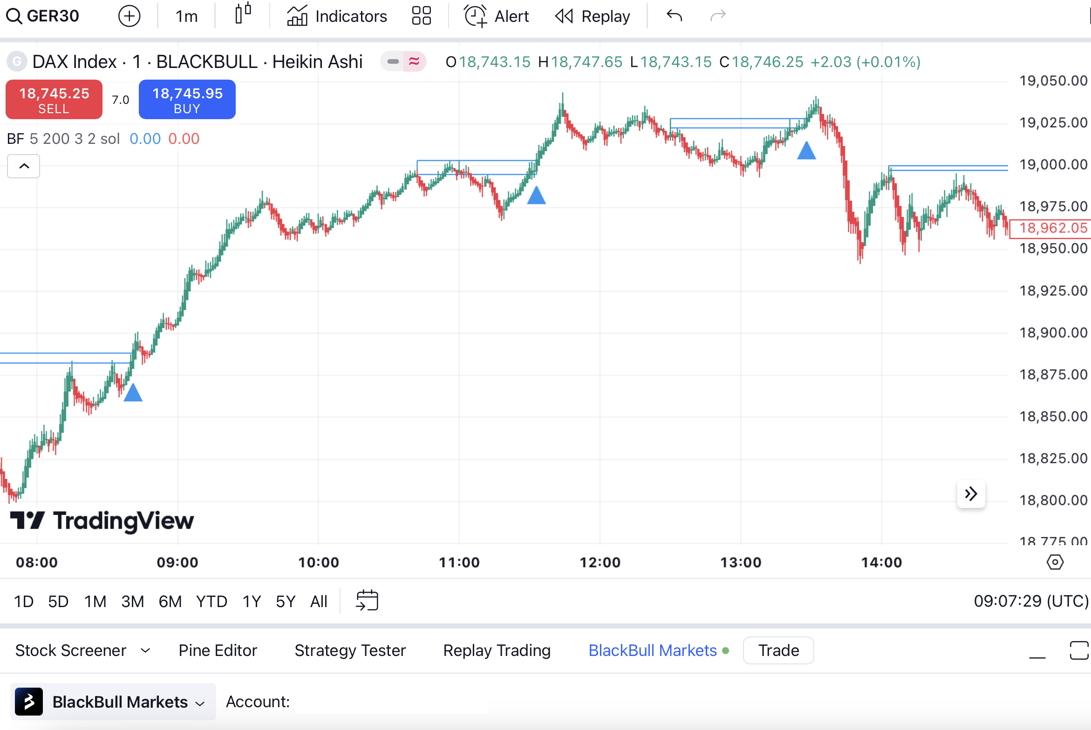1091x730 pixels.
Task: Create a new Alert
Action: coord(497,16)
